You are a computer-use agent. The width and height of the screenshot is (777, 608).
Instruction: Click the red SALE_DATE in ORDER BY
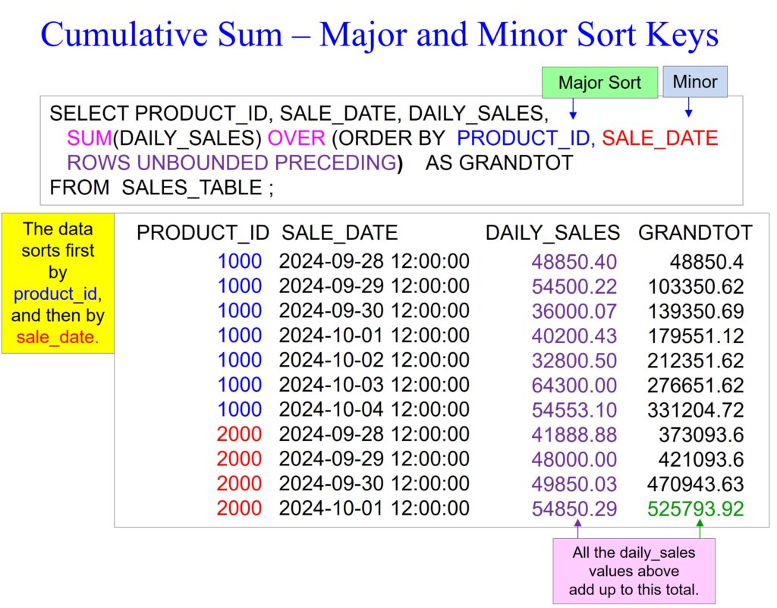point(659,138)
